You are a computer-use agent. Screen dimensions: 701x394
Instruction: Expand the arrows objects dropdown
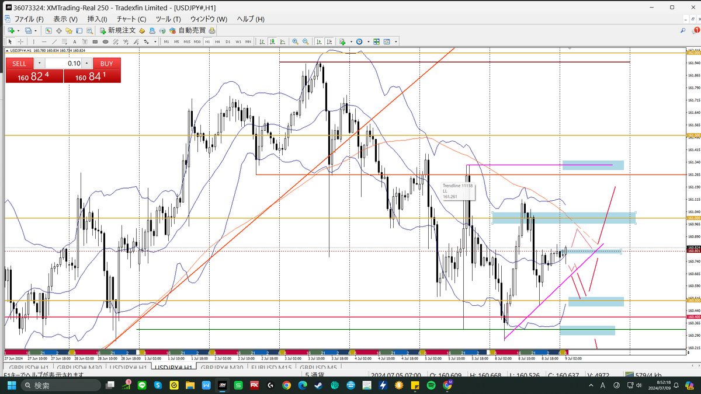(155, 41)
